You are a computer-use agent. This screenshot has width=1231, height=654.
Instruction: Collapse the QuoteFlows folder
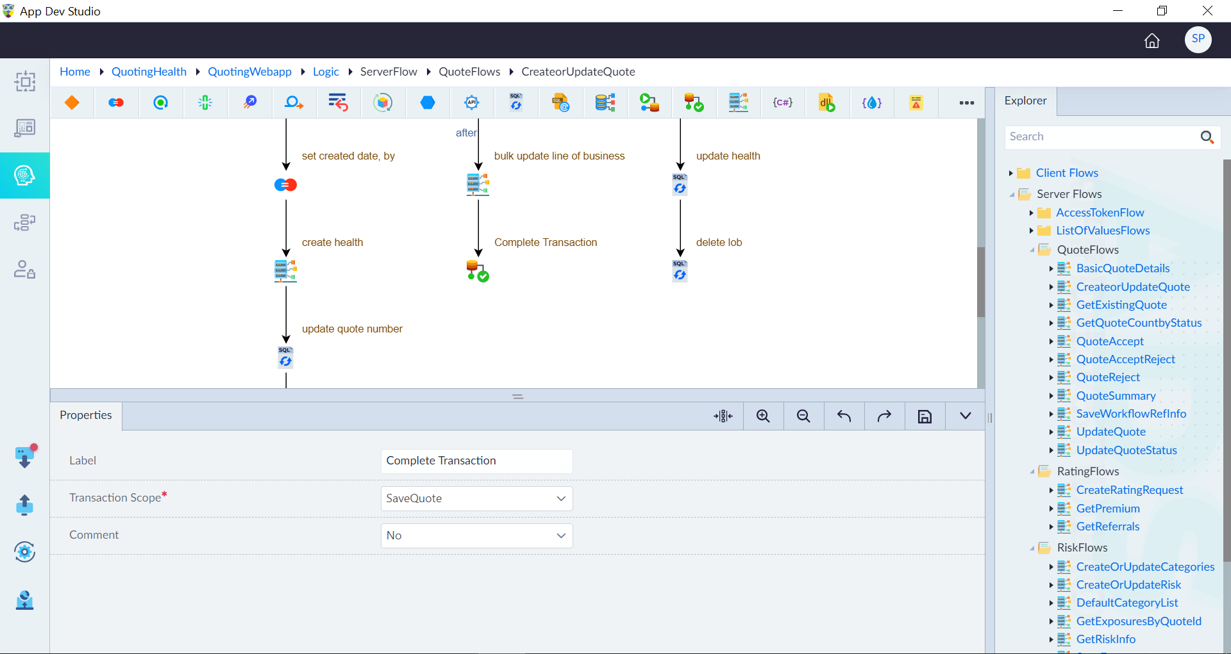1032,250
